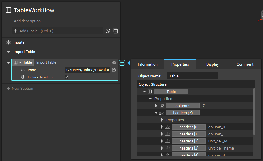Open help for the Import Table block

(114, 63)
